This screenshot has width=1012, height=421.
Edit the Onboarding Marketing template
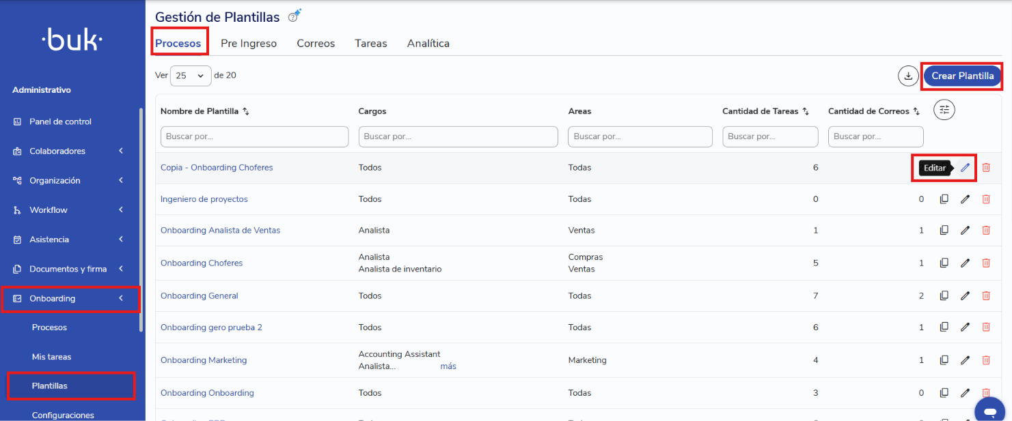(x=965, y=360)
